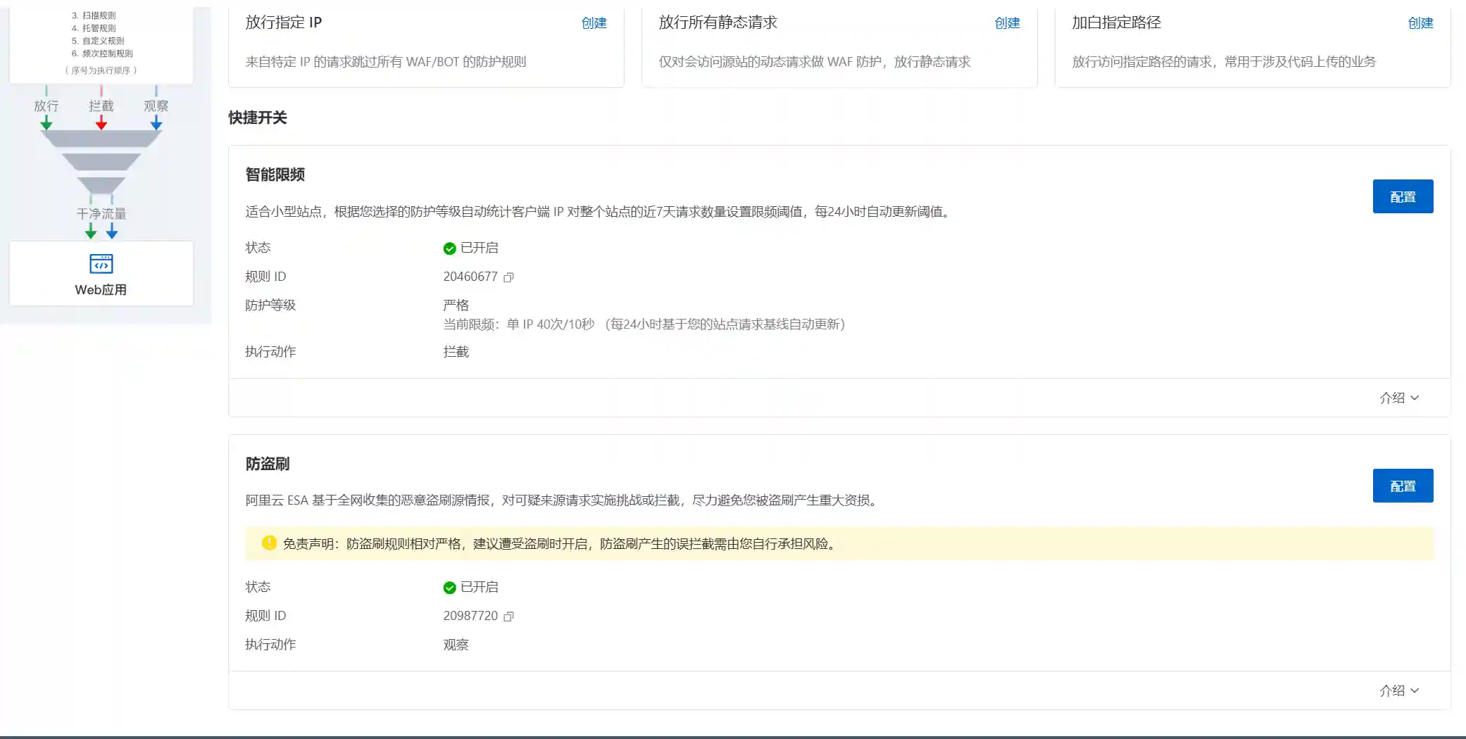Click the blue 观察 arrow in diagram

click(156, 123)
